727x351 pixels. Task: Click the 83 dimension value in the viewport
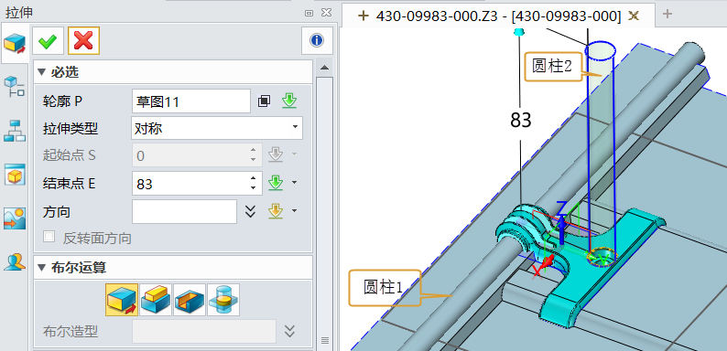click(x=521, y=121)
